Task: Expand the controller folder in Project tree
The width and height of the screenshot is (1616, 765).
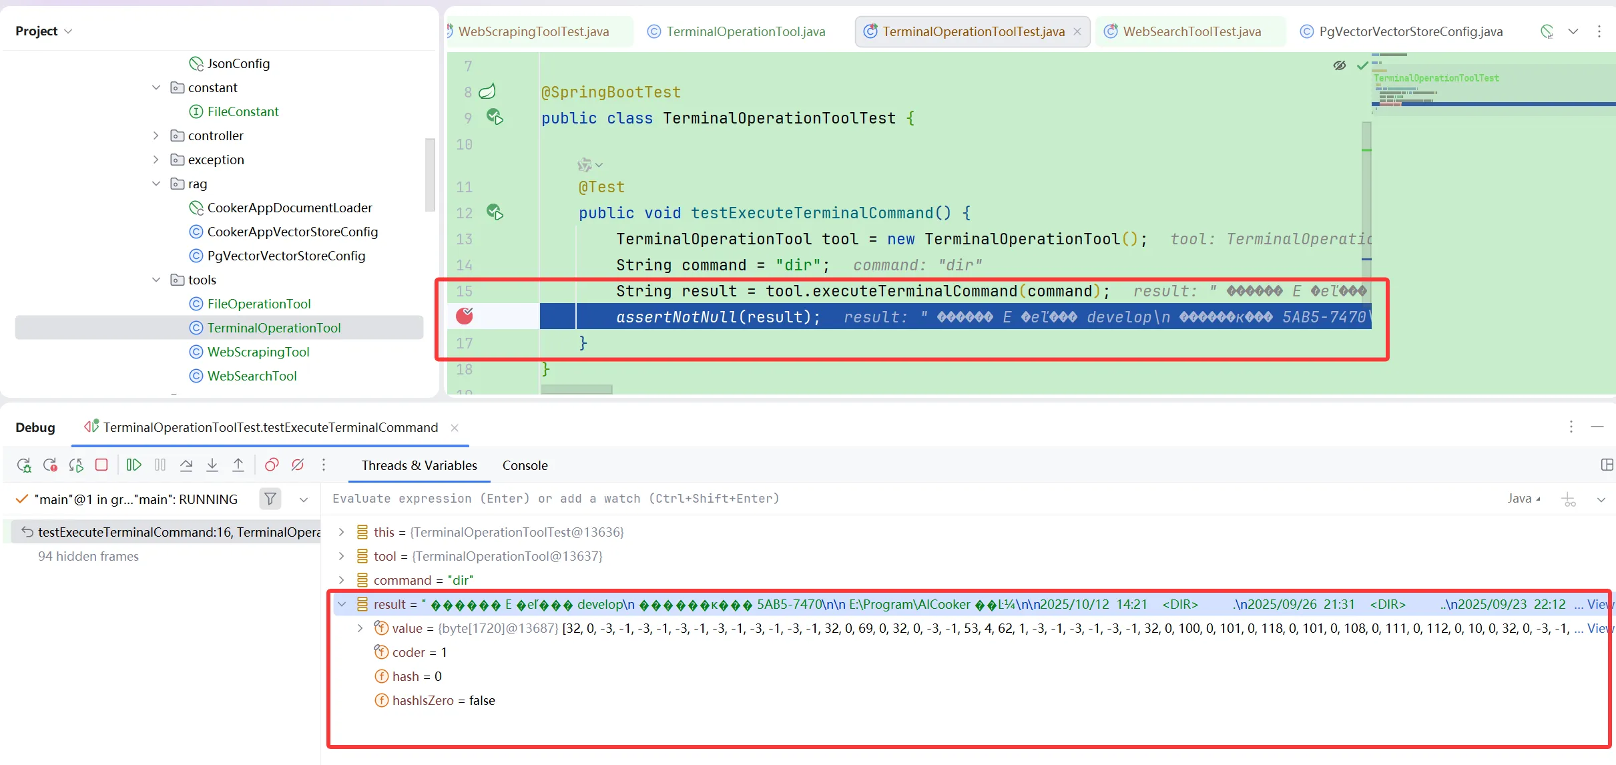Action: tap(156, 136)
